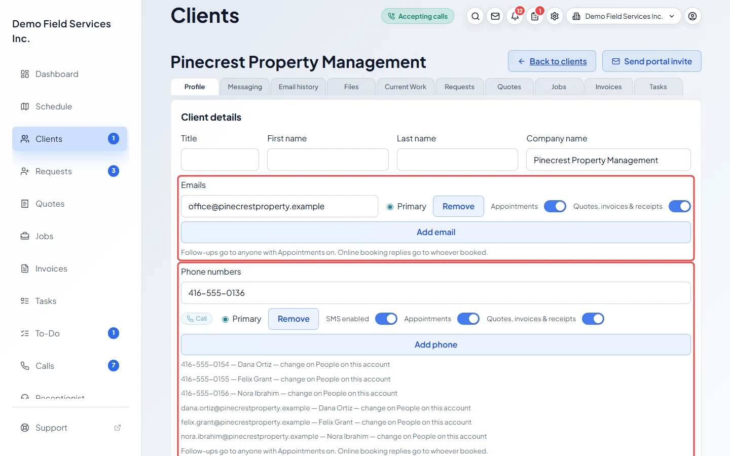Click the First name input field
730x456 pixels.
point(328,160)
